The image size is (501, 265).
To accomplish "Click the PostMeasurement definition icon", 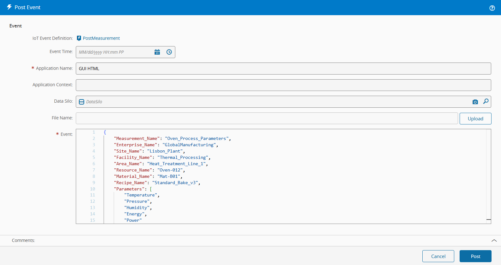I will pos(79,38).
